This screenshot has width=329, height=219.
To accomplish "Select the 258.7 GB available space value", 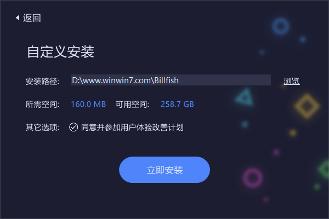I will point(177,104).
